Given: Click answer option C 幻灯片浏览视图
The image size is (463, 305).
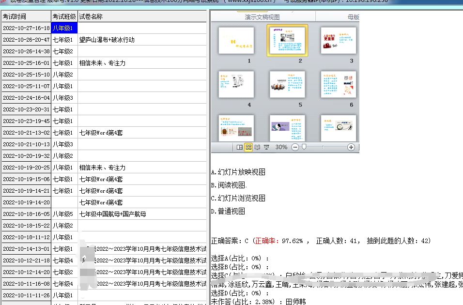Looking at the screenshot, I should 238,198.
